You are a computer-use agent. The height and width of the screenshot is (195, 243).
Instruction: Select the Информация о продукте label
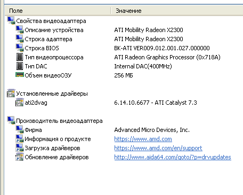[58, 139]
